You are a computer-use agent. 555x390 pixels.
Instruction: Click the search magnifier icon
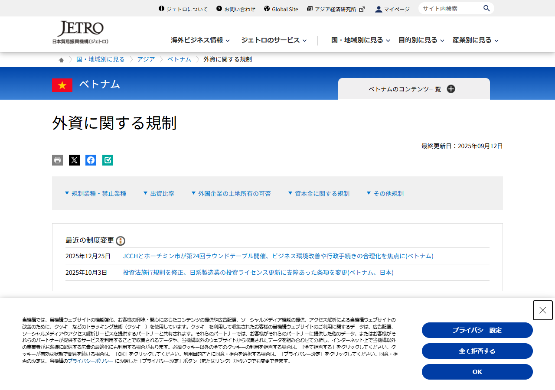(x=486, y=8)
